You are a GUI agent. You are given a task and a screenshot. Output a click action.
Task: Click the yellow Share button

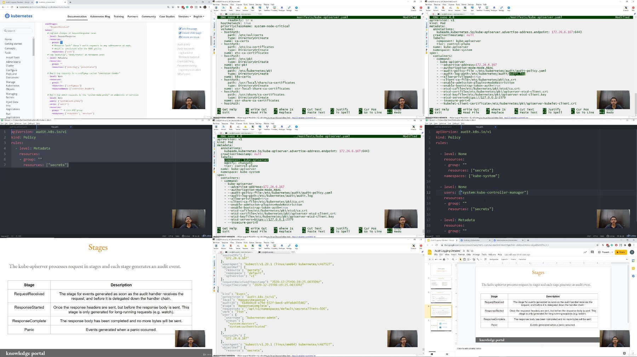[x=621, y=252]
